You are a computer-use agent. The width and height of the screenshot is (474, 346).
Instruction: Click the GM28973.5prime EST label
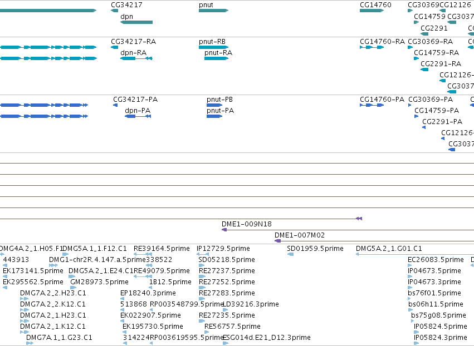[100, 282]
